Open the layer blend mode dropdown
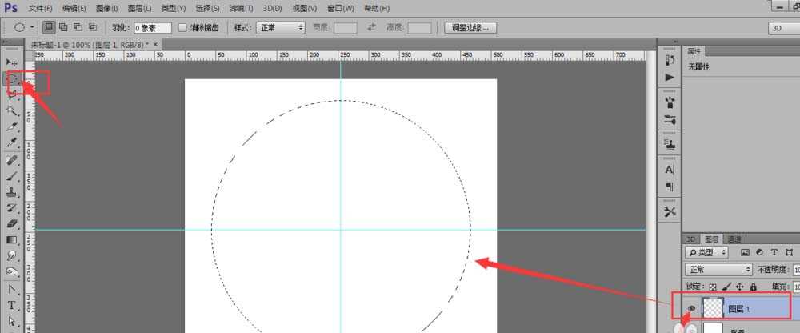This screenshot has width=800, height=333. click(x=719, y=270)
